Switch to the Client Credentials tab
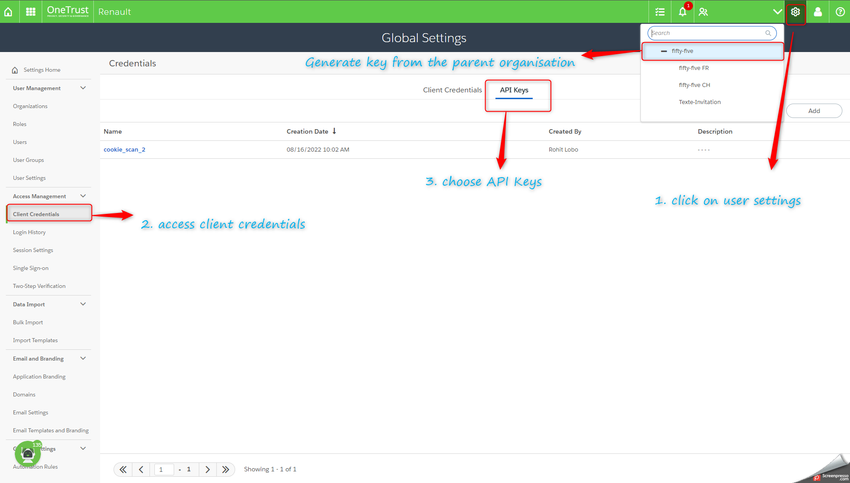850x483 pixels. tap(452, 90)
